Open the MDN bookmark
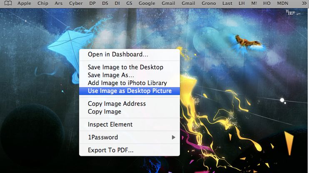The height and width of the screenshot is (173, 309). [x=283, y=3]
